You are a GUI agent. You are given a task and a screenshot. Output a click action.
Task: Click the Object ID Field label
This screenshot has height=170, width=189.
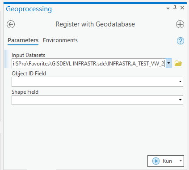(x=29, y=74)
